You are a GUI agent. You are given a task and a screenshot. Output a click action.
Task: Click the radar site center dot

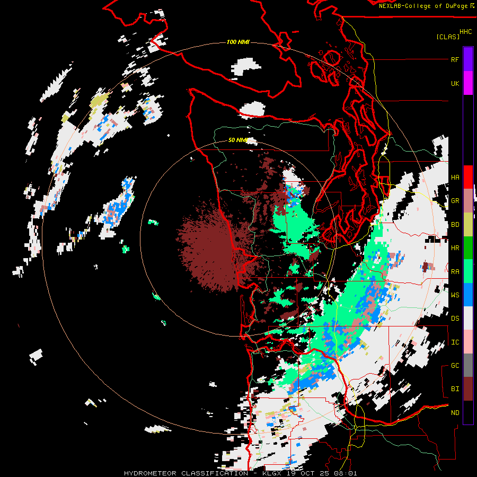pyautogui.click(x=237, y=240)
